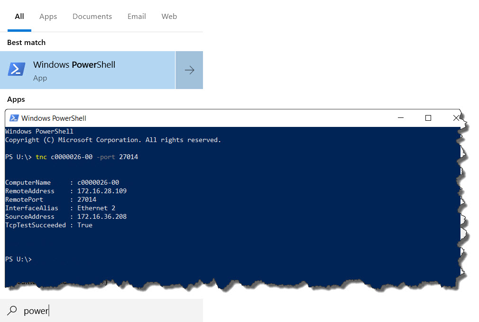Screen dimensions: 479x322
Task: Click the 'tnc' command text
Action: tap(41, 157)
